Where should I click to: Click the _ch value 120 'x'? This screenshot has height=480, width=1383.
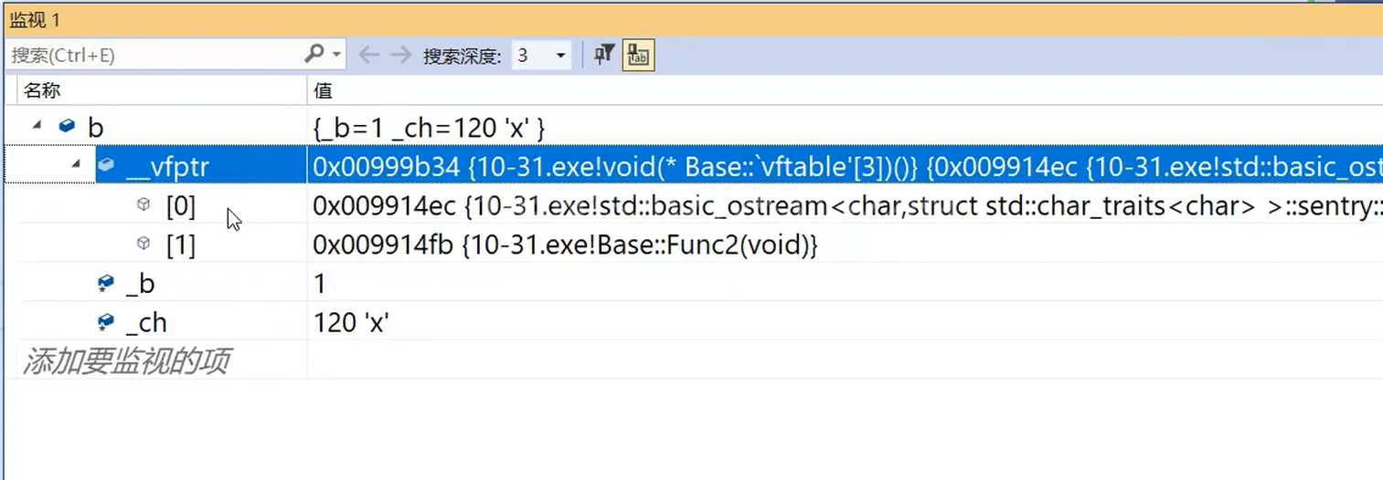(351, 322)
